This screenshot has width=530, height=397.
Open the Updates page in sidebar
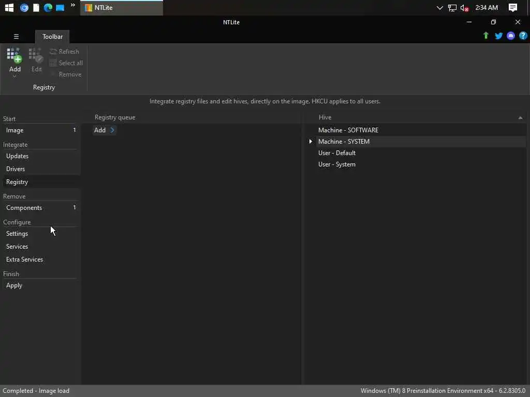pos(40,156)
